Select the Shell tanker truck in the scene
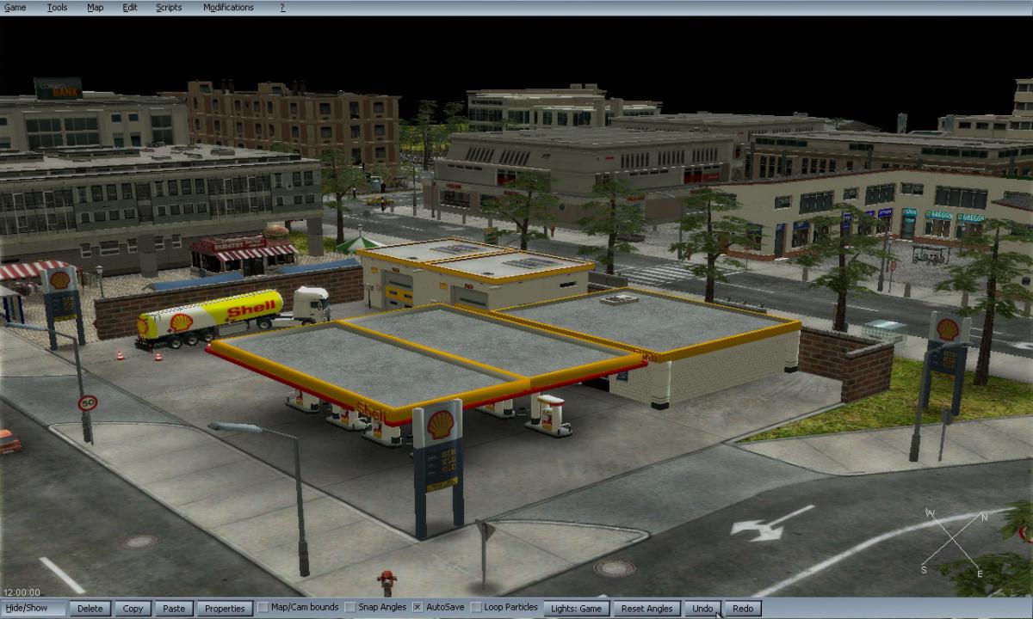The image size is (1033, 619). pyautogui.click(x=232, y=316)
